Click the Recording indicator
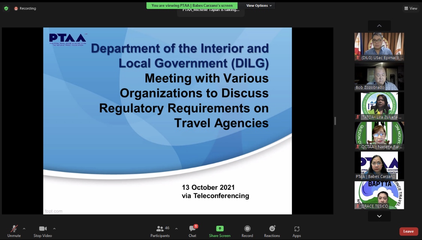Viewport: 422px width, 240px height. tap(25, 8)
